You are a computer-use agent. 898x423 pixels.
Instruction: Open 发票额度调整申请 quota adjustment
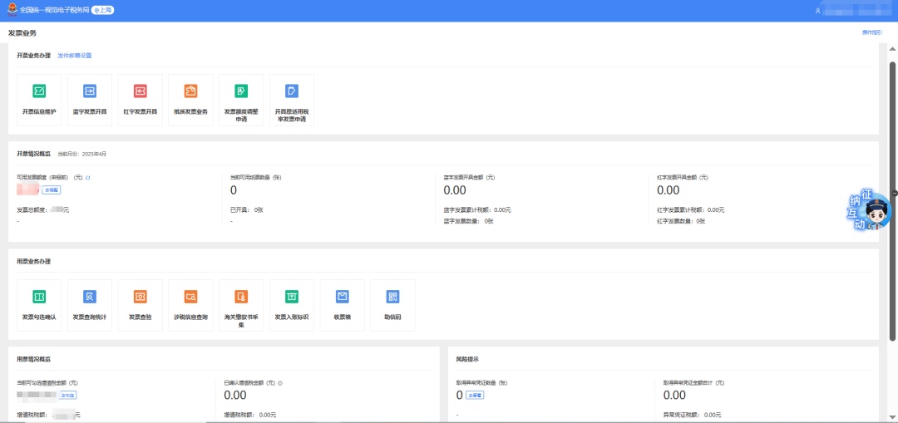tap(241, 99)
